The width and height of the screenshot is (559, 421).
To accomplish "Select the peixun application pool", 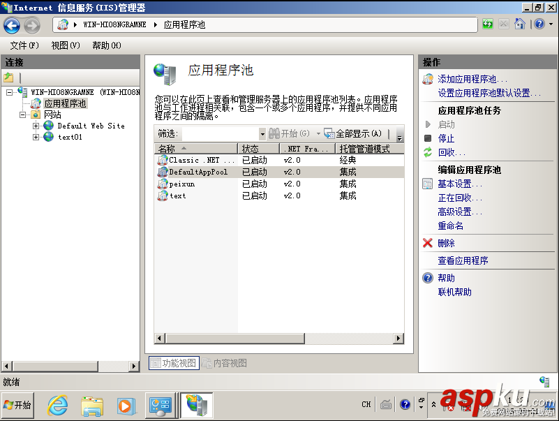I will (279, 184).
